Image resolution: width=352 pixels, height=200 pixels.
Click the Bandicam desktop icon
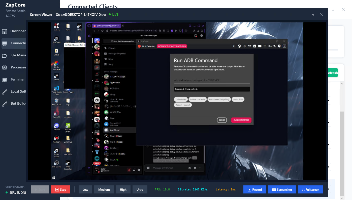[x=56, y=139]
